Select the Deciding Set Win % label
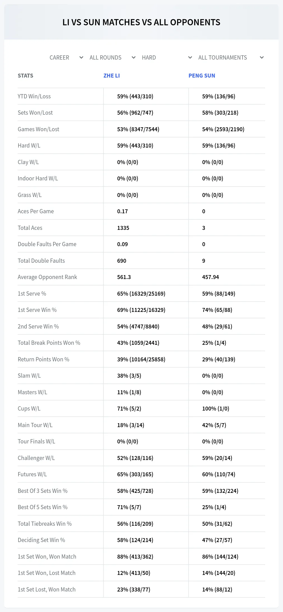Image resolution: width=283 pixels, height=612 pixels. (41, 540)
